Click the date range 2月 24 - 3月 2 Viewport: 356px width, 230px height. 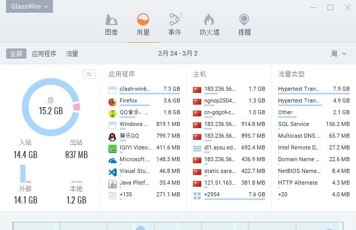point(178,54)
